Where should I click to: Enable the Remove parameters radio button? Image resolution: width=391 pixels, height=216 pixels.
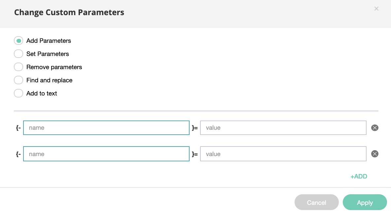click(18, 67)
